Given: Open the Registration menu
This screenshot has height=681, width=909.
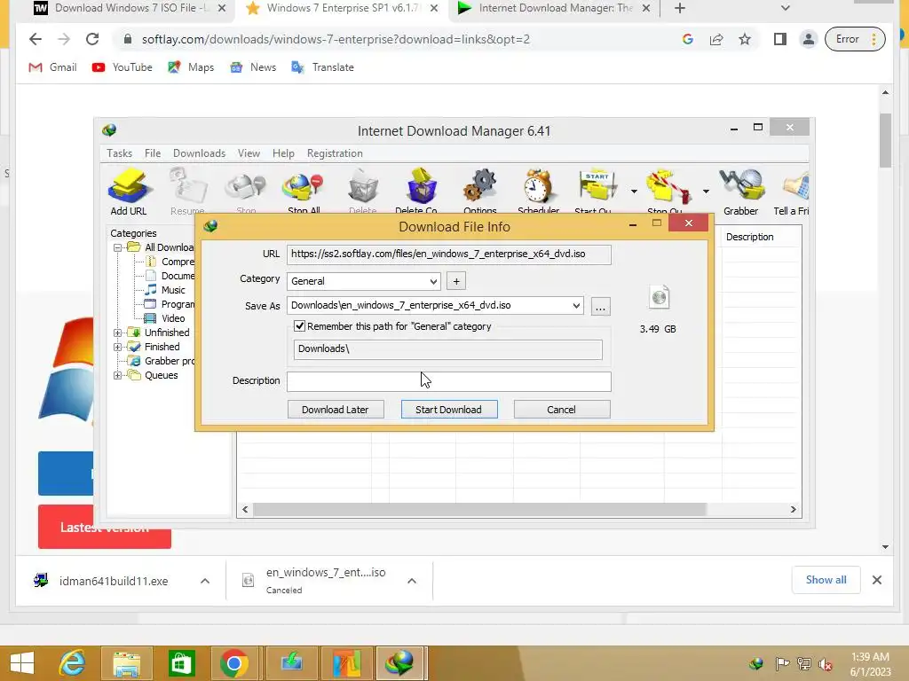Looking at the screenshot, I should point(335,153).
